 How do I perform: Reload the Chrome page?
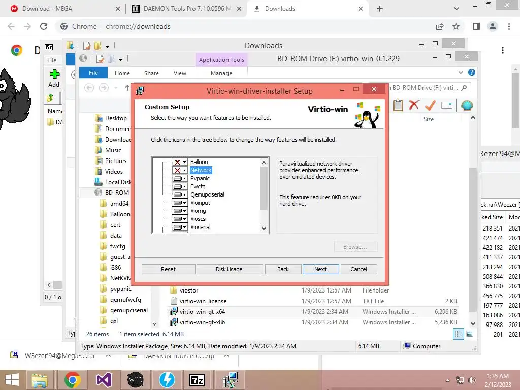[x=44, y=26]
